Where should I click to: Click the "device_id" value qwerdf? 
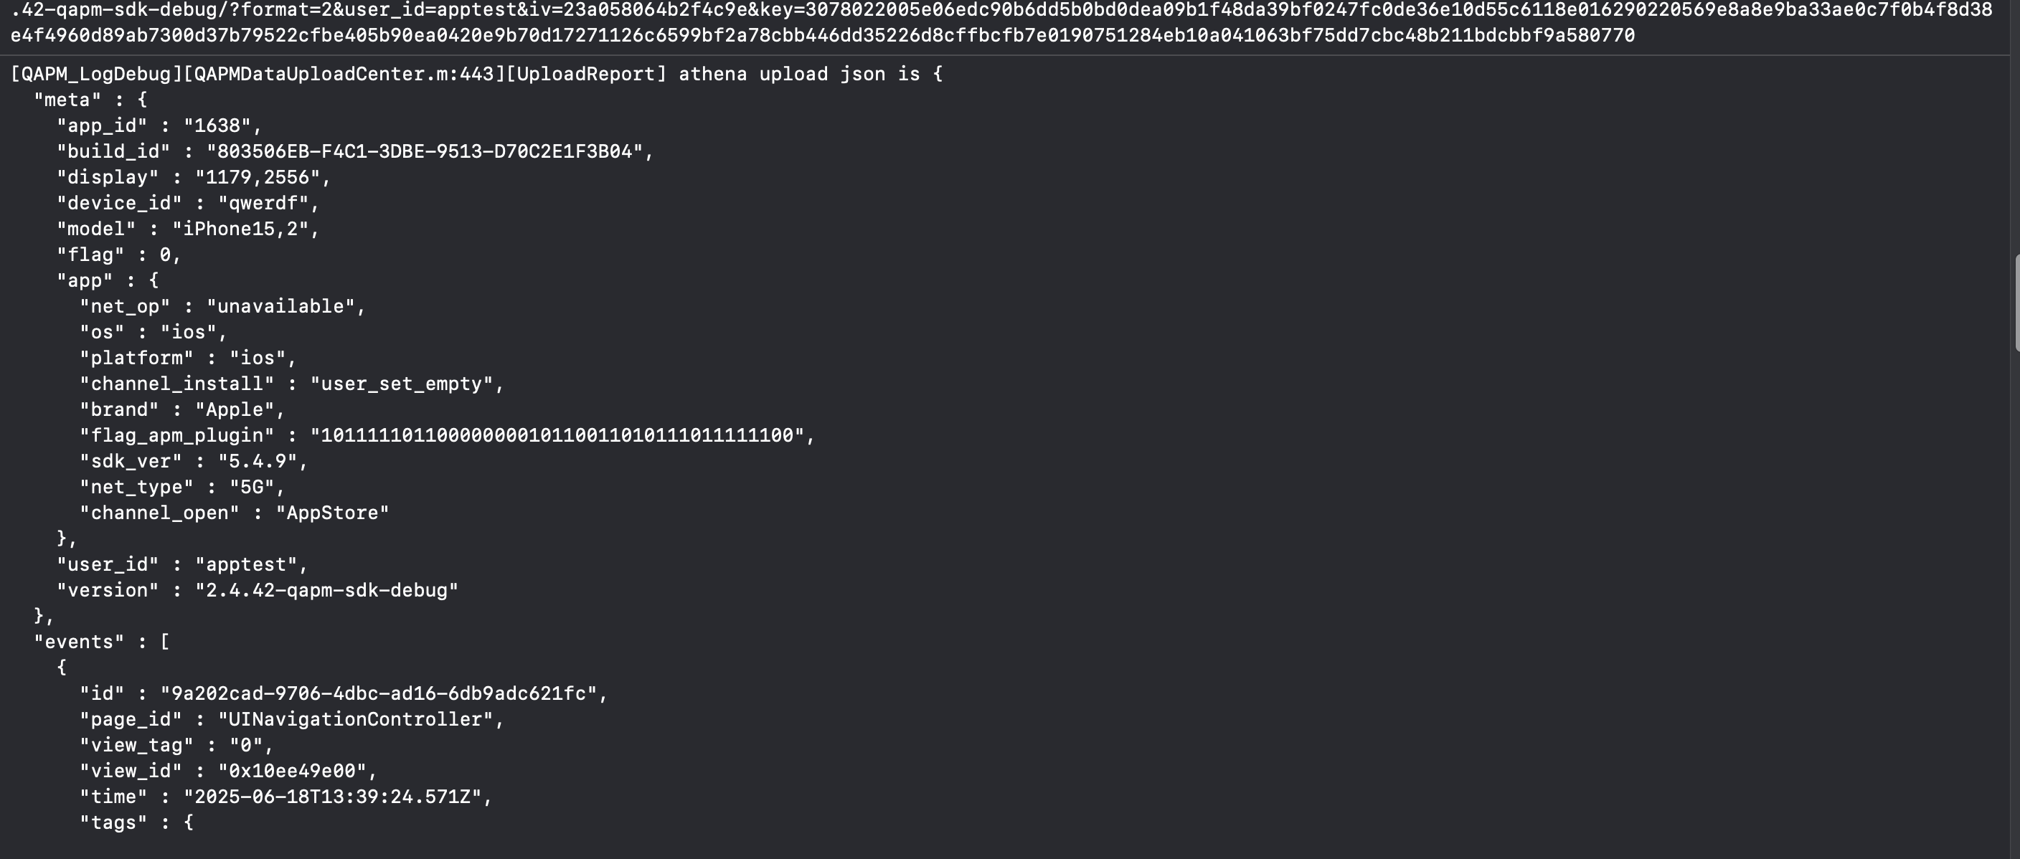(x=263, y=203)
